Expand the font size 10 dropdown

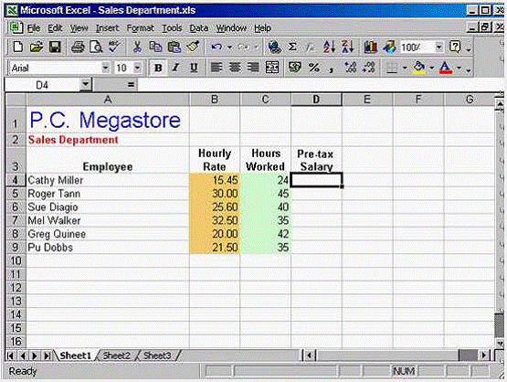pyautogui.click(x=137, y=68)
